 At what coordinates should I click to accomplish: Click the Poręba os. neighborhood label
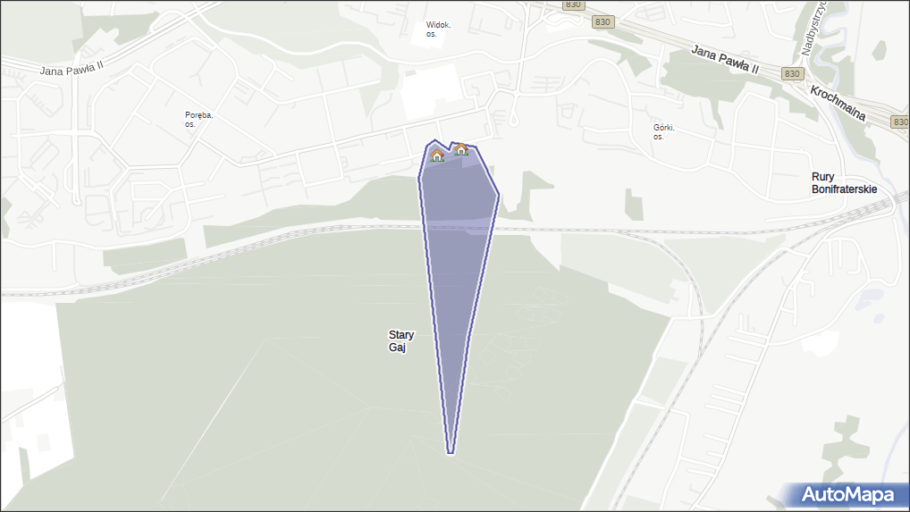(199, 120)
